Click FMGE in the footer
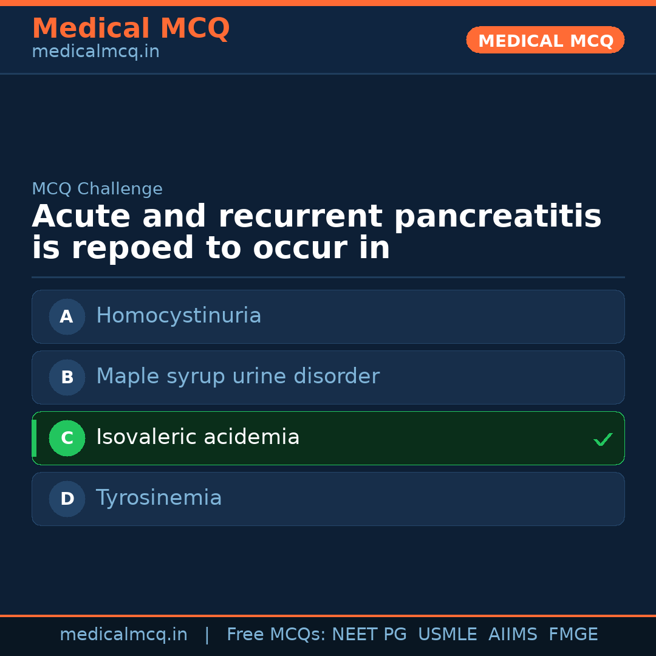Screen dimensions: 656x656 click(573, 635)
